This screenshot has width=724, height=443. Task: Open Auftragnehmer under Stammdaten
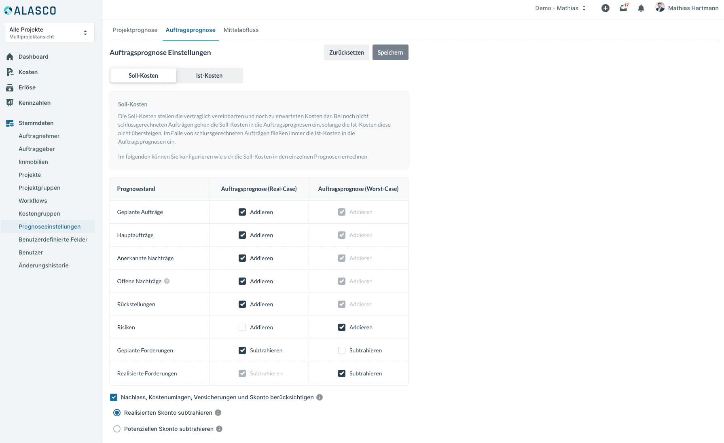point(39,136)
